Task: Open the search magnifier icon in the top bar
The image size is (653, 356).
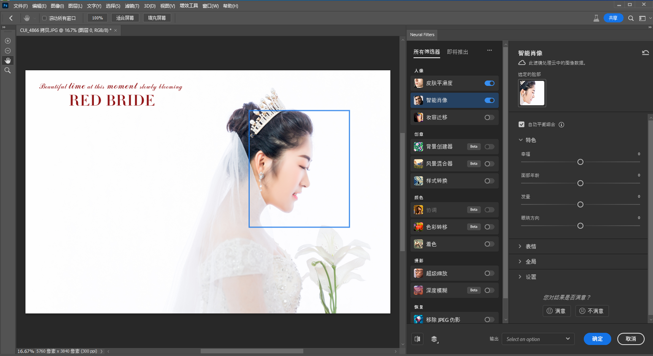Action: coord(631,18)
